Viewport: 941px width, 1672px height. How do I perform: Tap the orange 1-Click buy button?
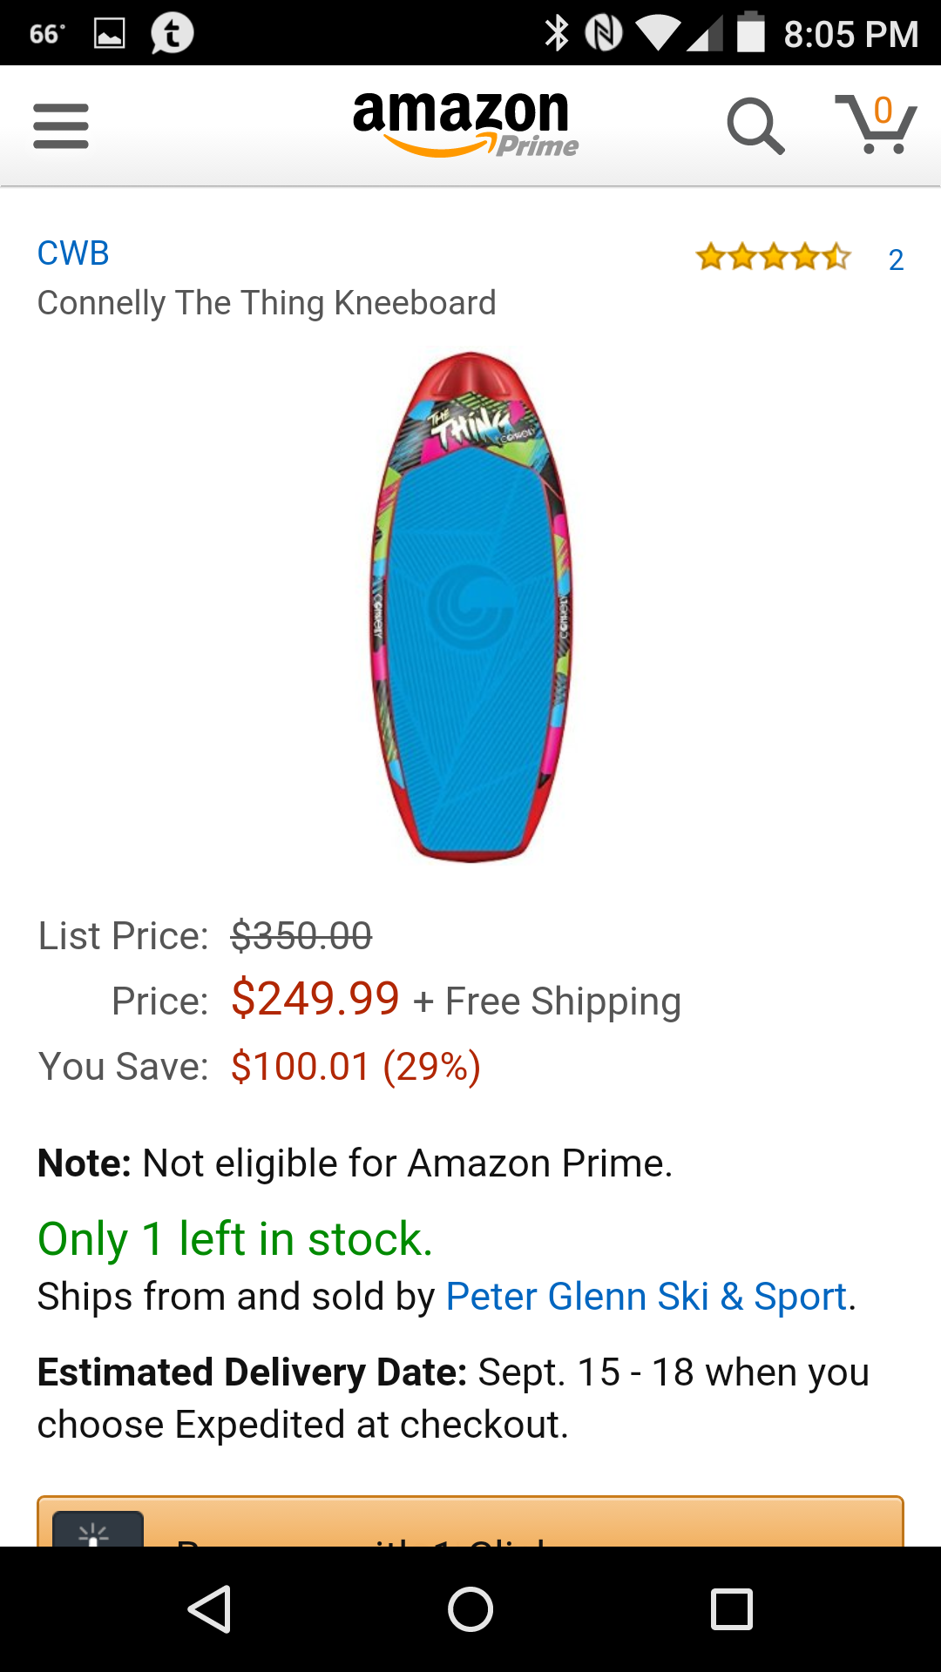(x=470, y=1522)
